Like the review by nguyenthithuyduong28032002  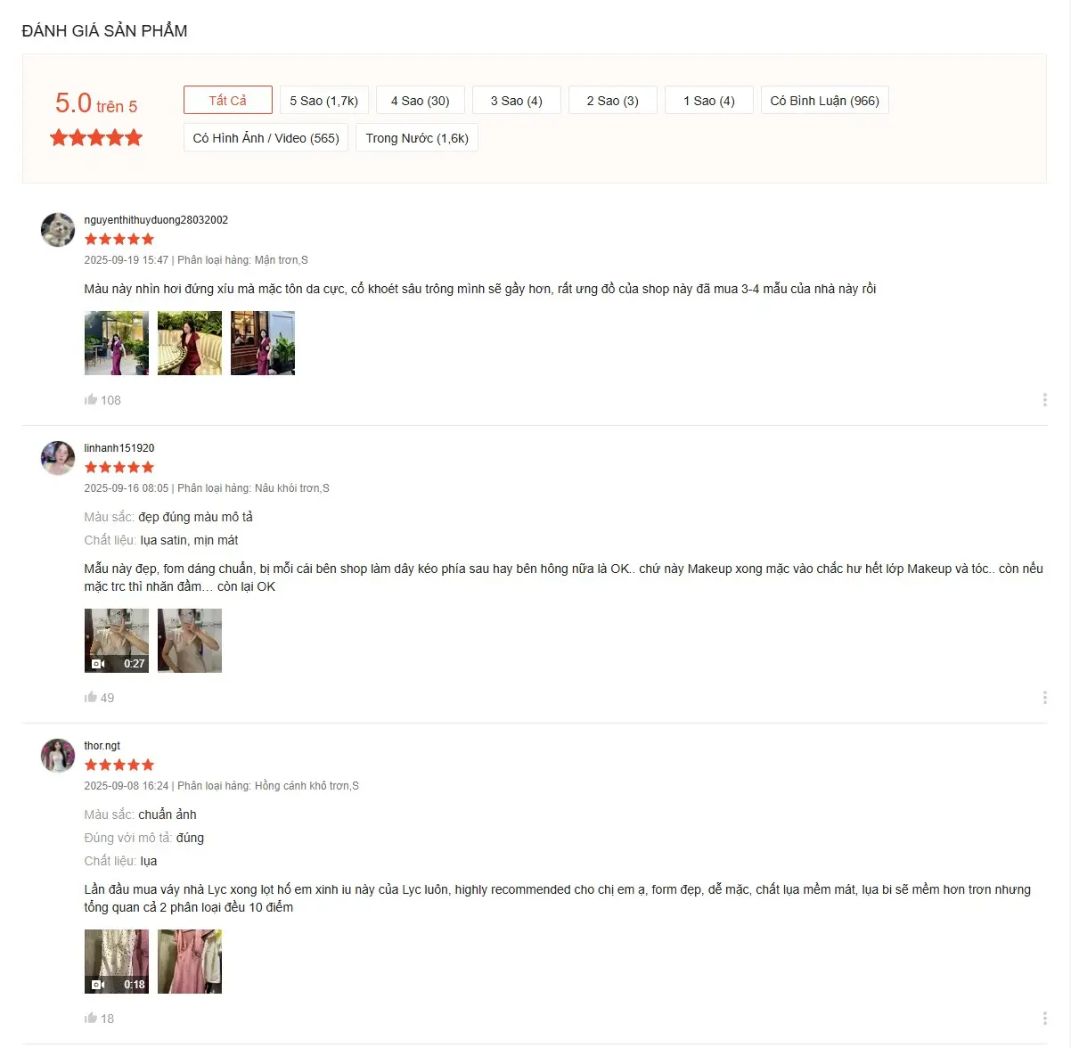(90, 400)
